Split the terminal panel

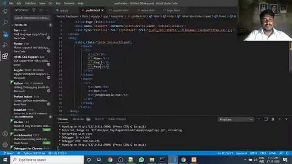tap(266, 119)
